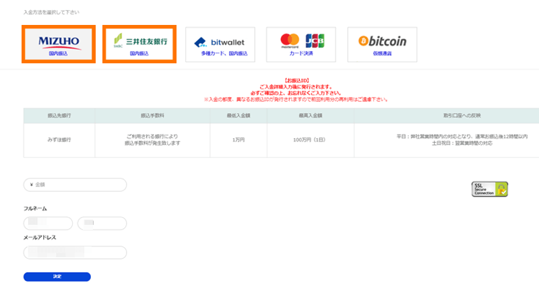Focus the 金額 amount input field

75,185
